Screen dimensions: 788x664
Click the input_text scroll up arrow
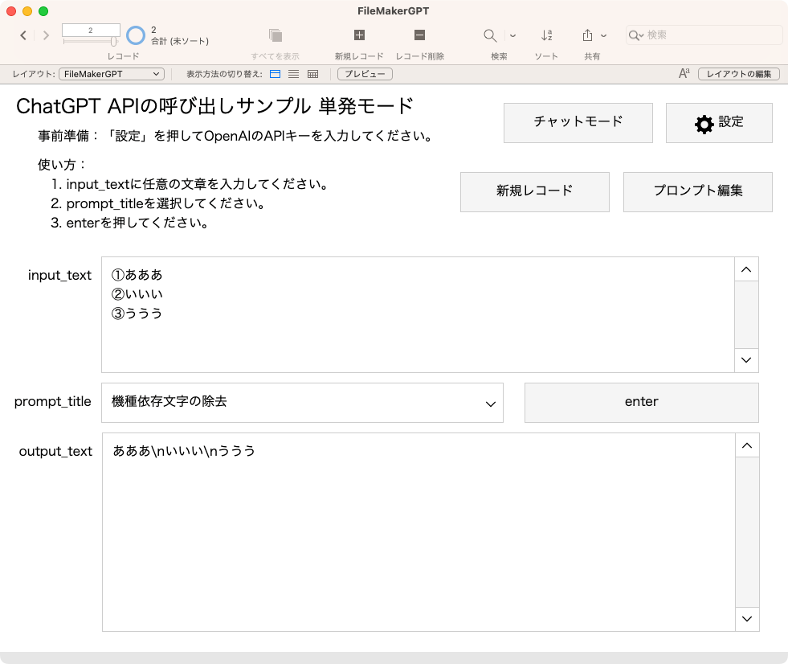(x=746, y=269)
